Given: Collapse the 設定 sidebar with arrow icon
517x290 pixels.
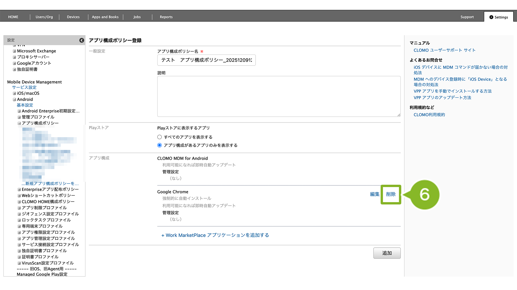Looking at the screenshot, I should pyautogui.click(x=82, y=40).
